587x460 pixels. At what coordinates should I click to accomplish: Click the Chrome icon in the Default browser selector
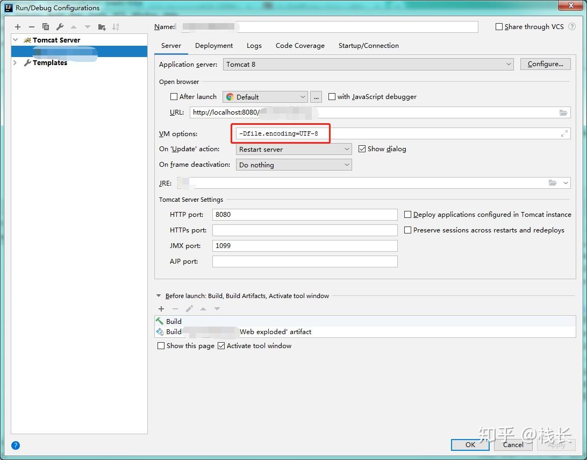[x=230, y=97]
